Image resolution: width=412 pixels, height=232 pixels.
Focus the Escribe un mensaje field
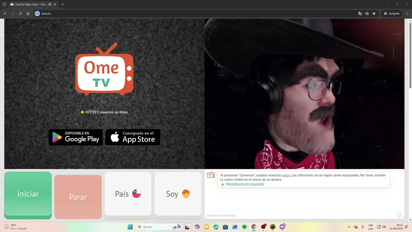(x=299, y=215)
